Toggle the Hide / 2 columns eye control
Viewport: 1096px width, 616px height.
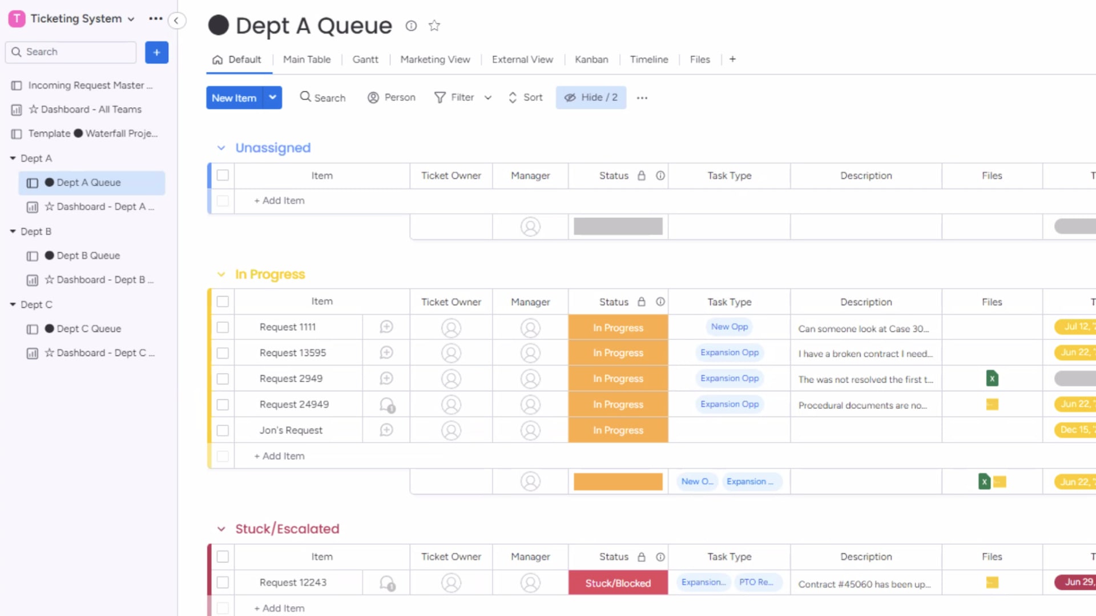[591, 98]
